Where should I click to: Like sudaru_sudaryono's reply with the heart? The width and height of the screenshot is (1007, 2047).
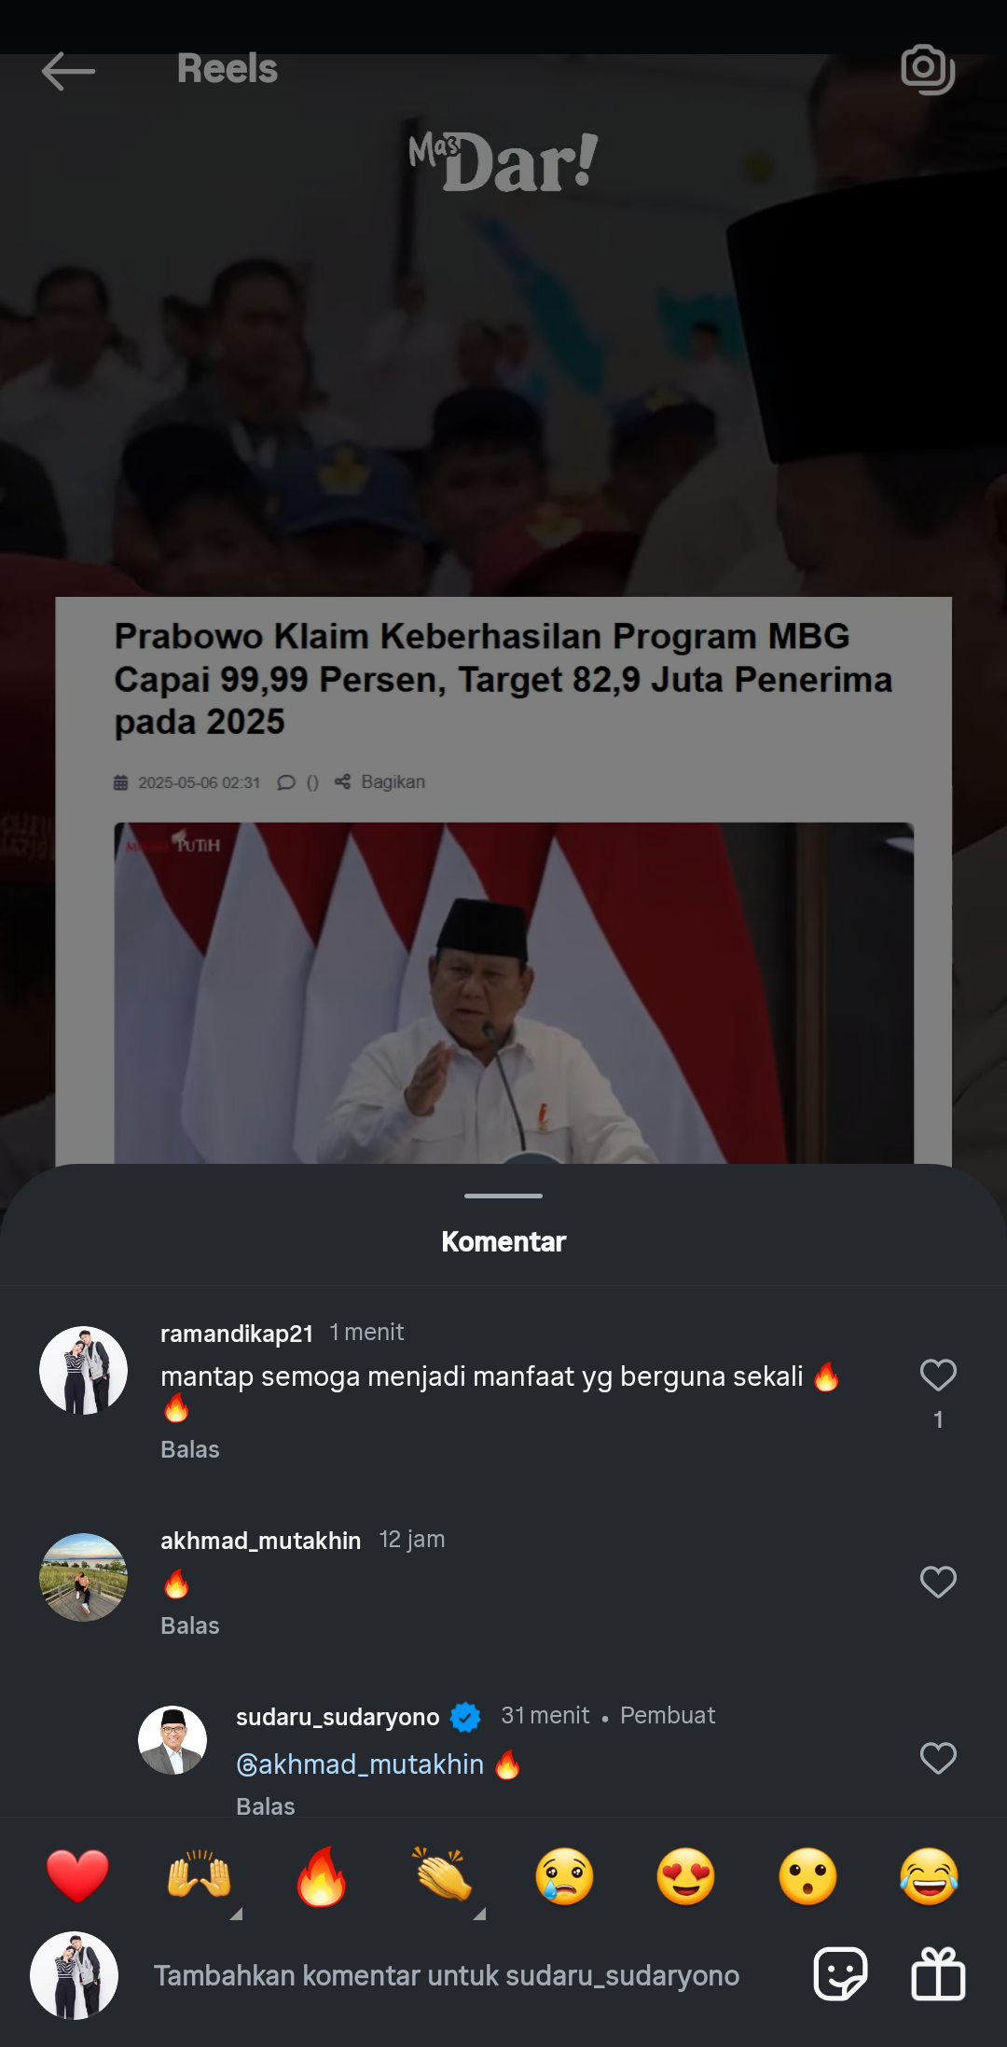(938, 1759)
